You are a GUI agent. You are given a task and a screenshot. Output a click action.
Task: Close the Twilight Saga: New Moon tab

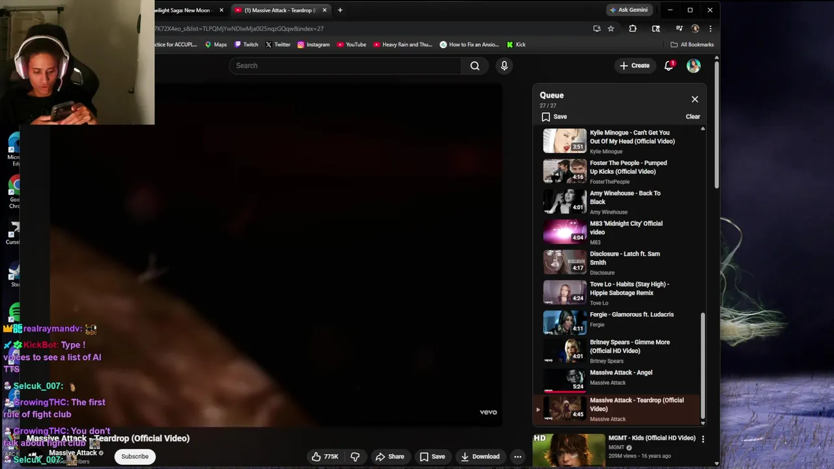click(222, 10)
